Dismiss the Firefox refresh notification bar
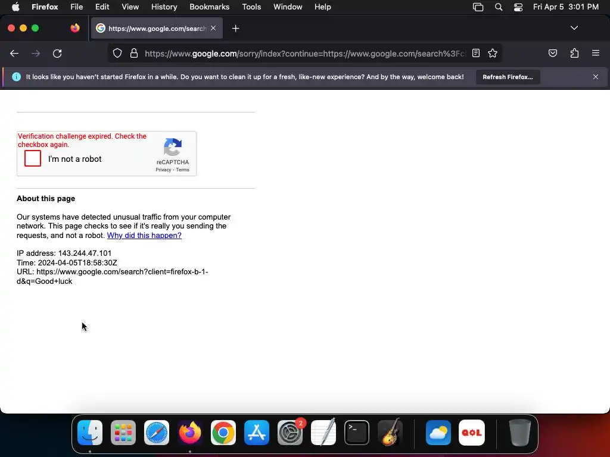The width and height of the screenshot is (610, 457). tap(596, 77)
